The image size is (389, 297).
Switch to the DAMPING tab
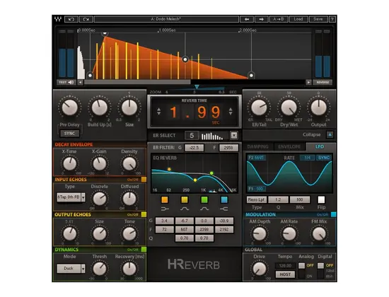pos(258,146)
